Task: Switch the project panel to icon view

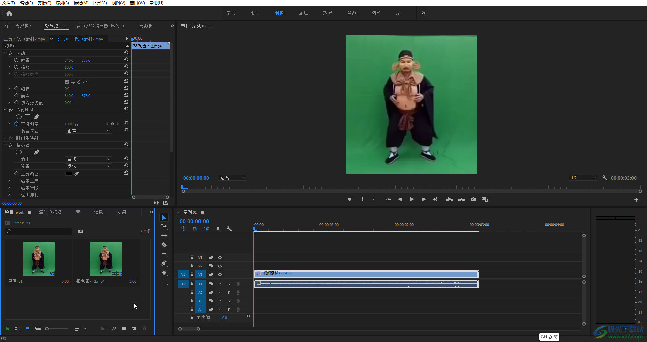Action: [28, 328]
